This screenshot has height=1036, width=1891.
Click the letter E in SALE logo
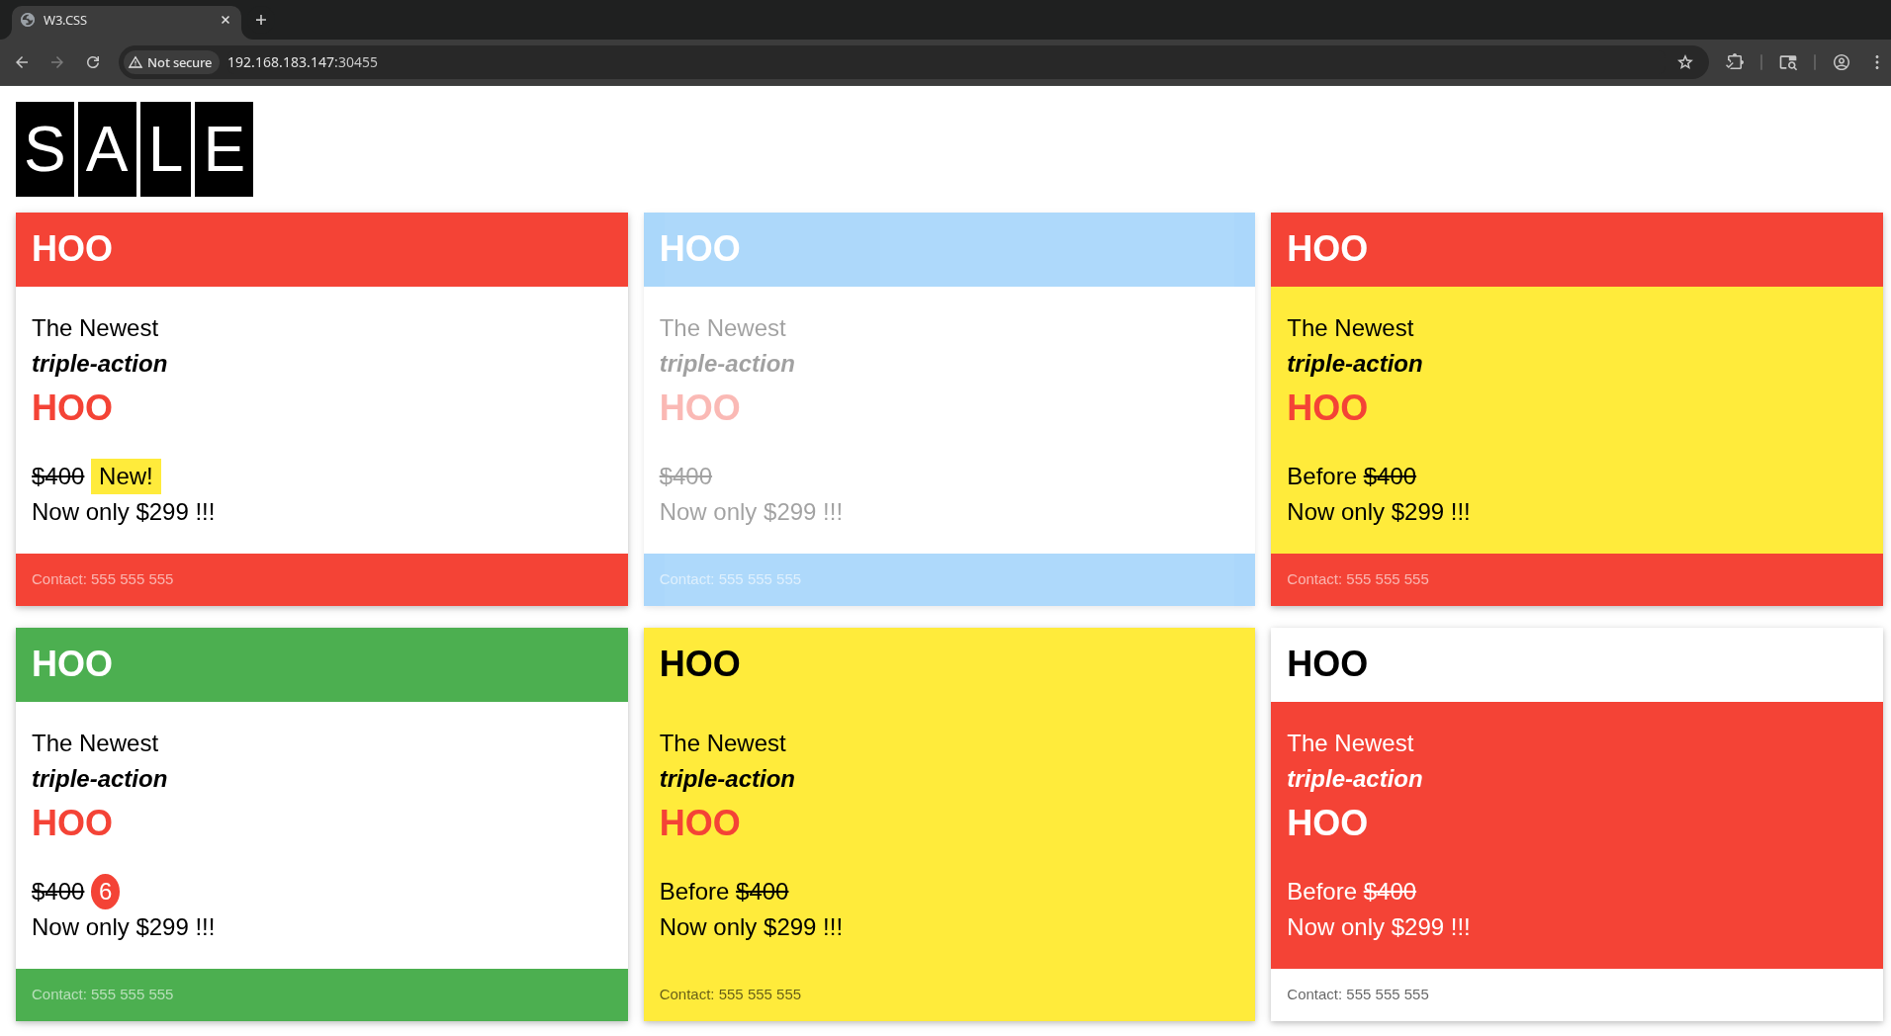[225, 149]
